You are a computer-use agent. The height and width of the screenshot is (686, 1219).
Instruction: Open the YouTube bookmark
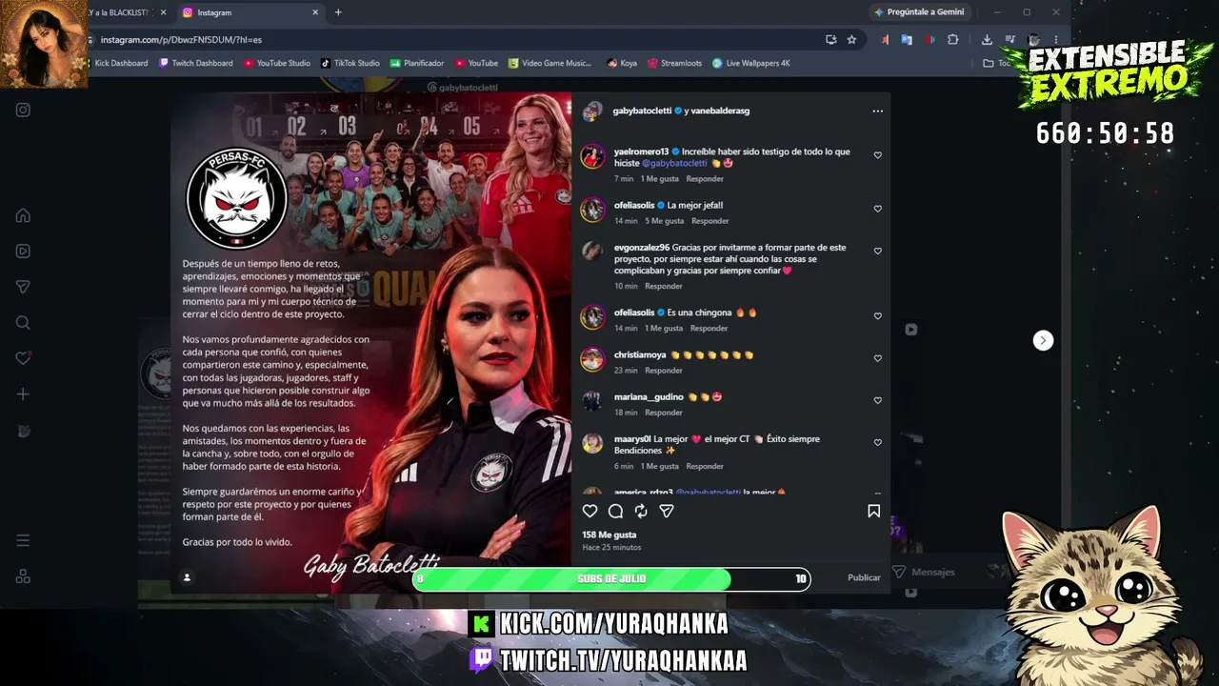click(476, 63)
